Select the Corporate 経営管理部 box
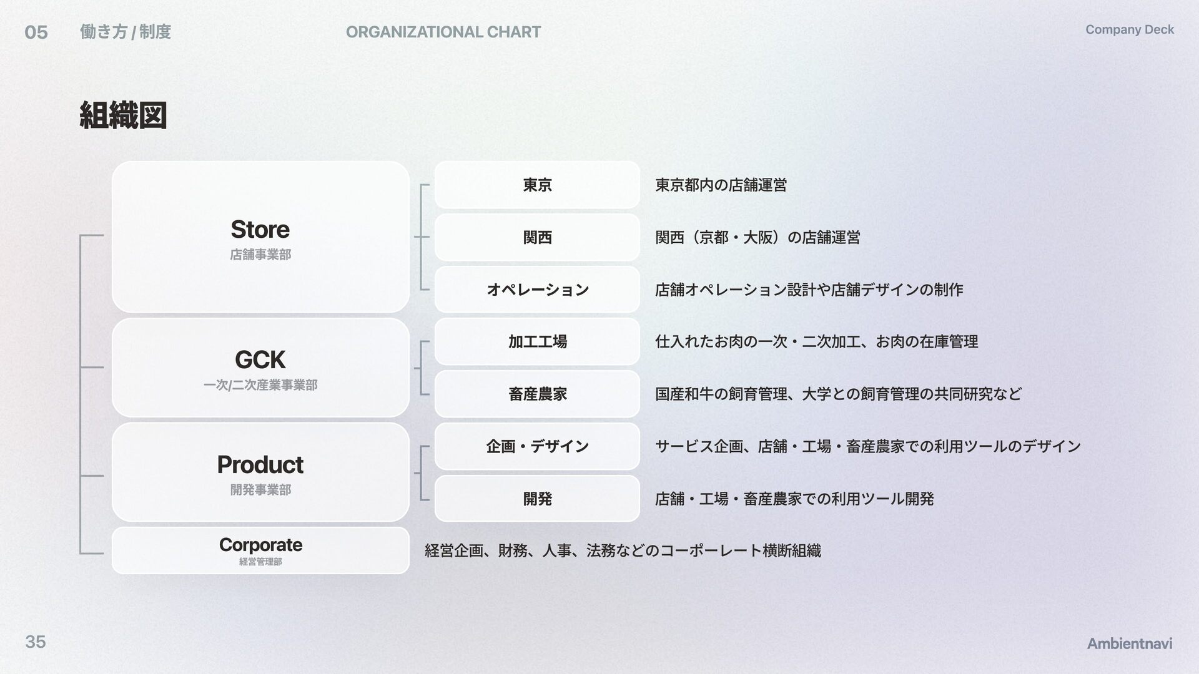Viewport: 1199px width, 674px height. [x=260, y=550]
